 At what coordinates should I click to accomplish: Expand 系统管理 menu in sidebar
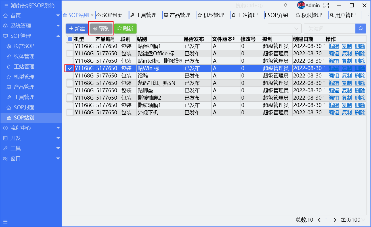(31, 26)
